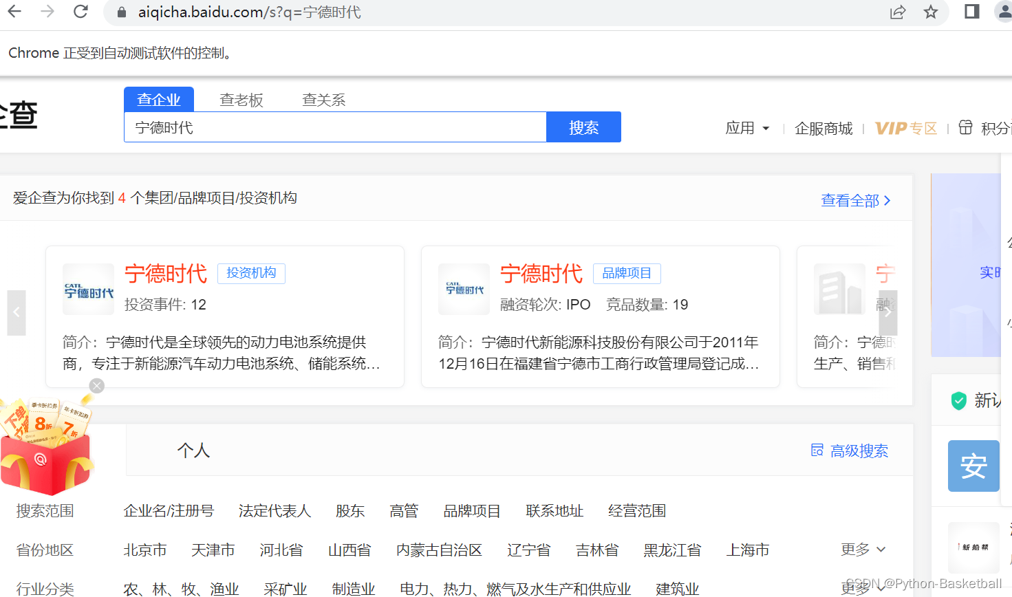
Task: Filter region by 山西省
Action: coord(349,550)
